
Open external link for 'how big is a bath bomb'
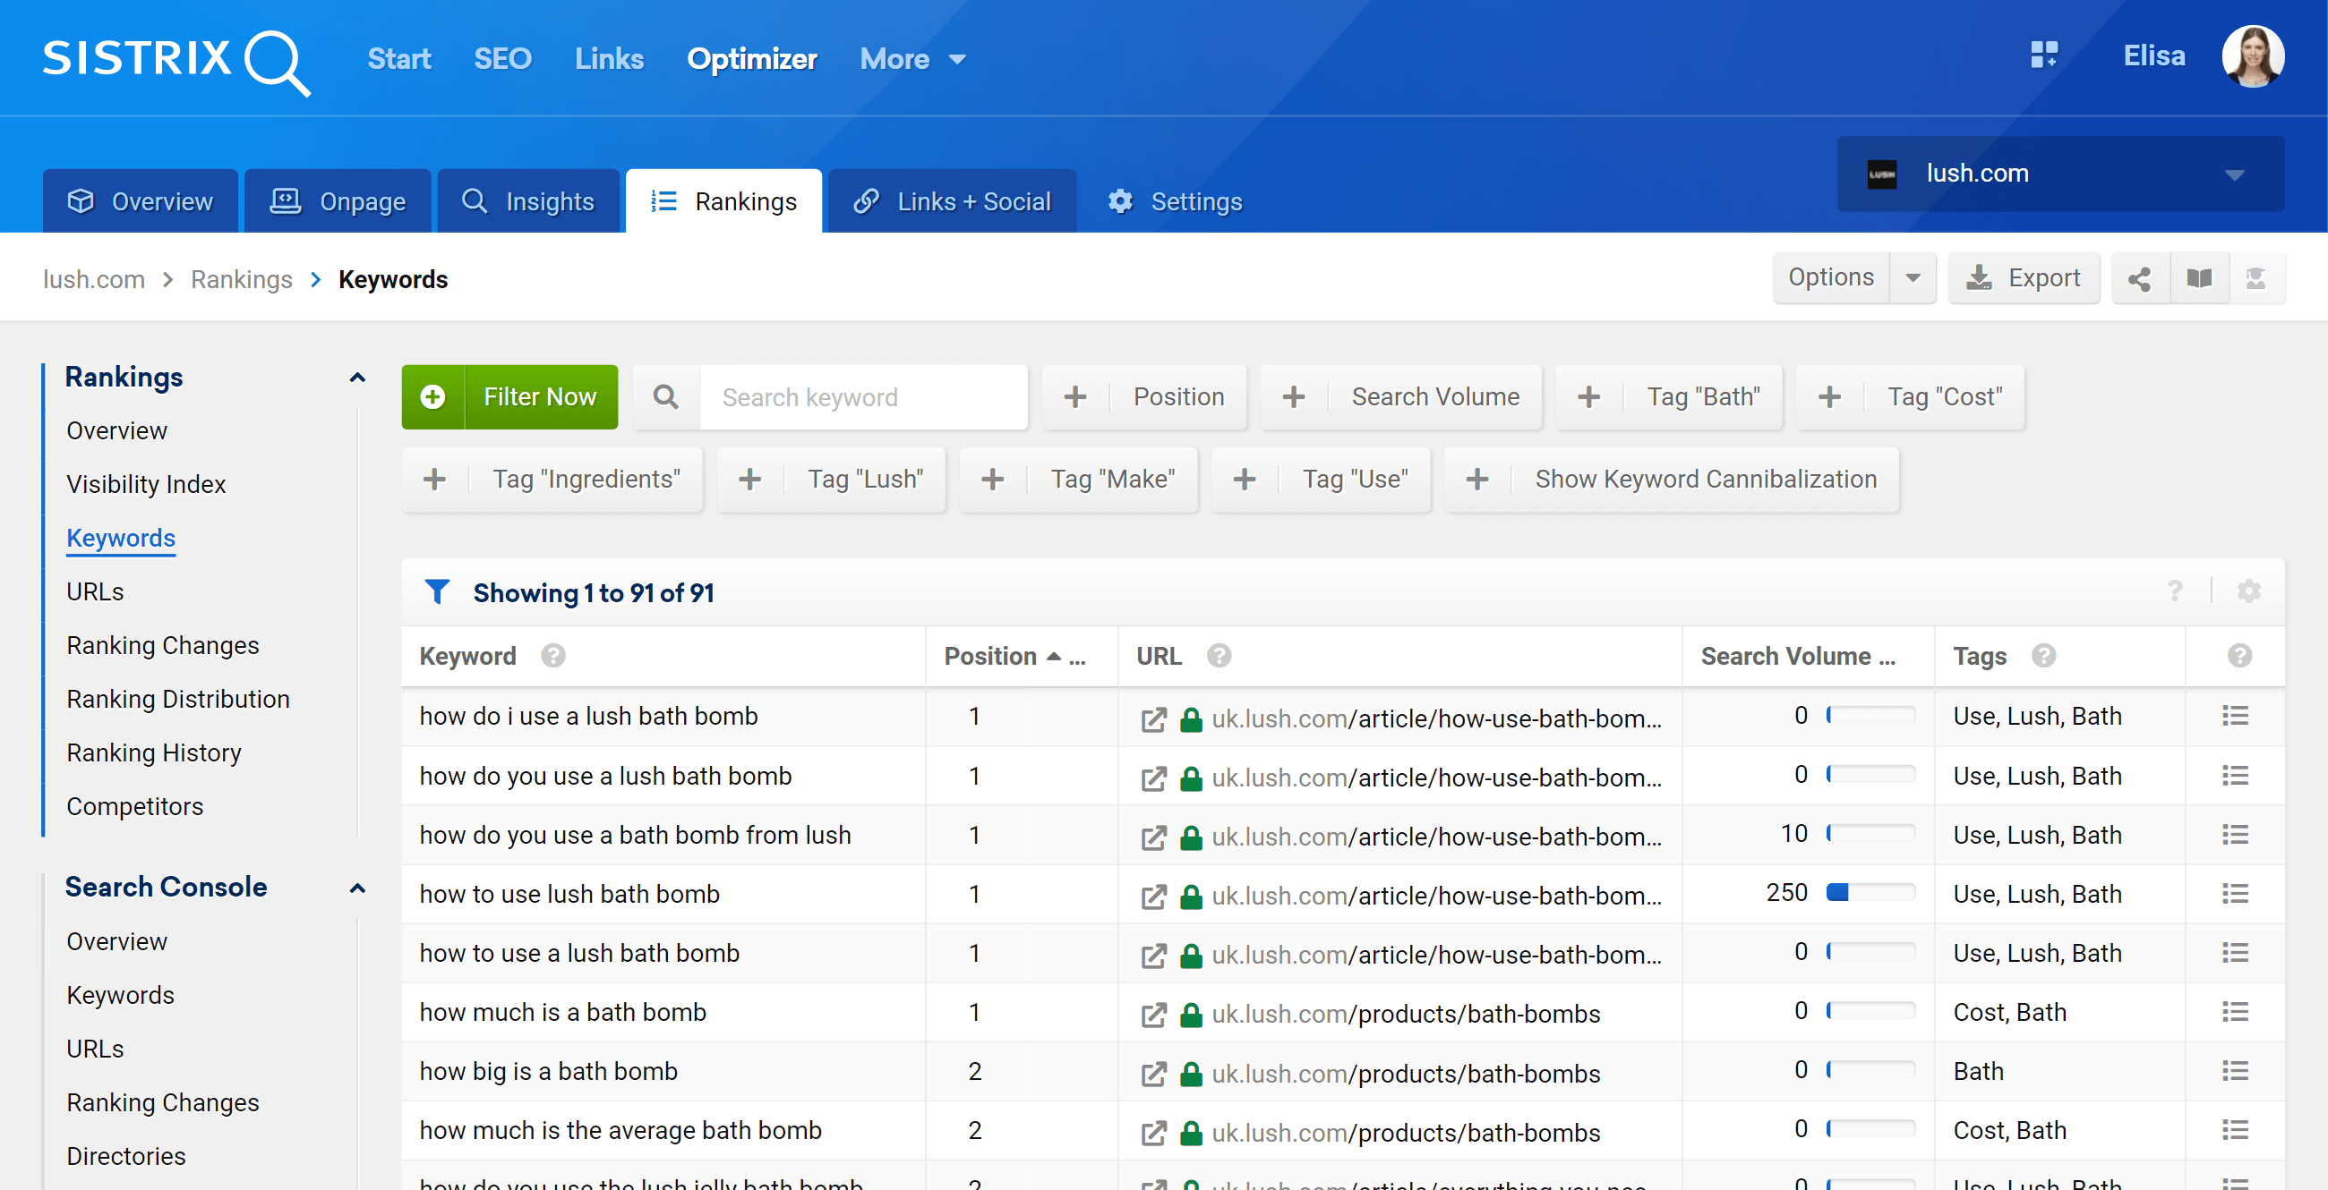pyautogui.click(x=1153, y=1074)
